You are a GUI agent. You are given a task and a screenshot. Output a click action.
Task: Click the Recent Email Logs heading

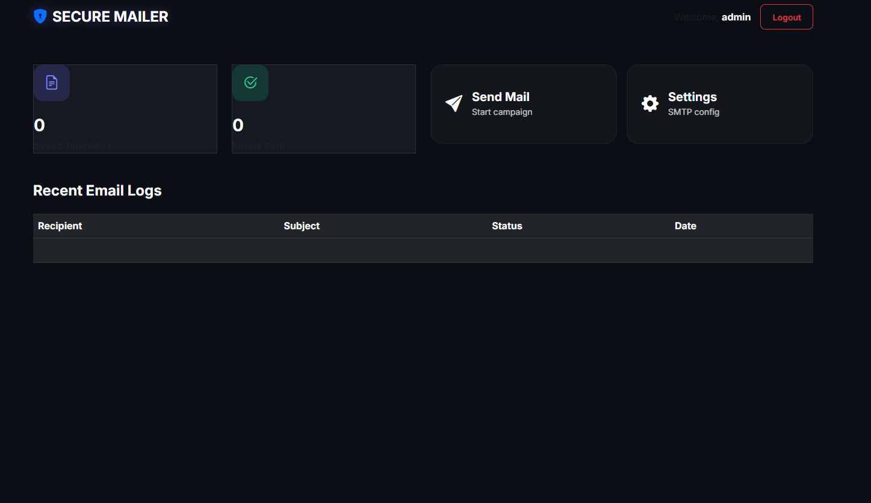(x=97, y=190)
